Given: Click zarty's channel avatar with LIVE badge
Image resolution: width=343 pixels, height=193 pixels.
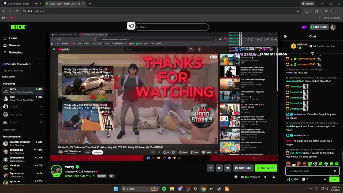Looking at the screenshot, I should tap(56, 170).
